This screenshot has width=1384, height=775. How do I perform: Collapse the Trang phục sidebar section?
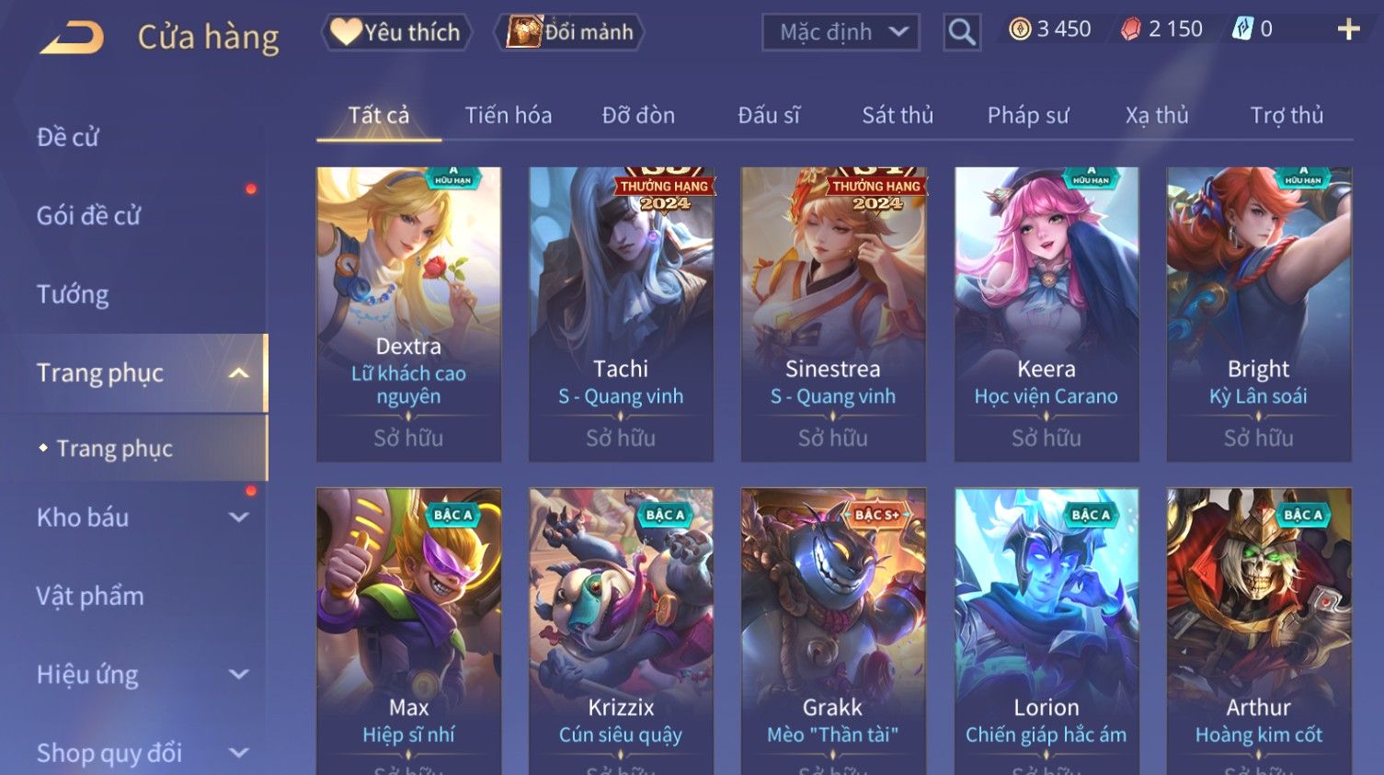[239, 373]
